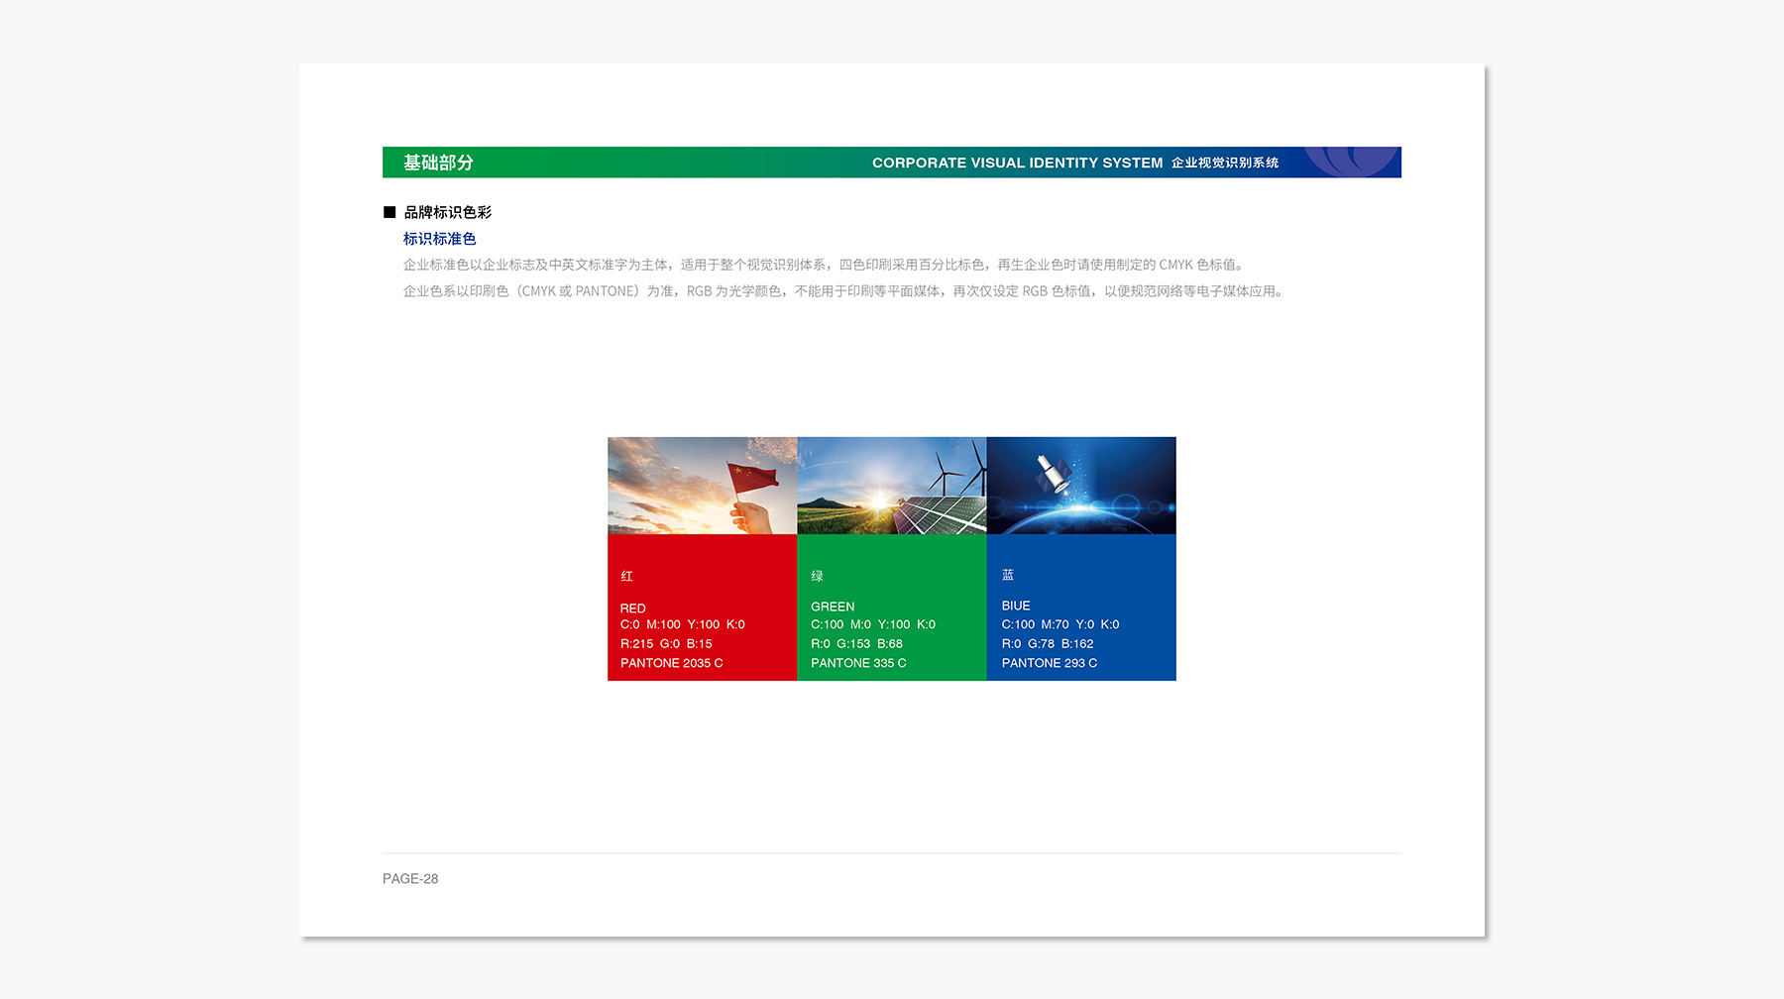The width and height of the screenshot is (1784, 999).
Task: Click the solar panels in the middle photo
Action: (x=942, y=515)
